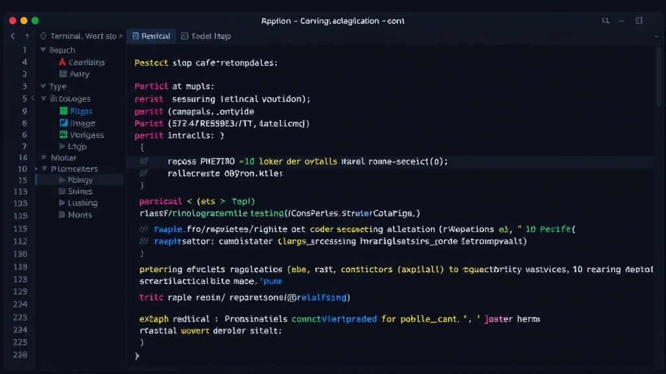Image resolution: width=666 pixels, height=374 pixels.
Task: Click the file icon beside Solnus
Action: [62, 192]
